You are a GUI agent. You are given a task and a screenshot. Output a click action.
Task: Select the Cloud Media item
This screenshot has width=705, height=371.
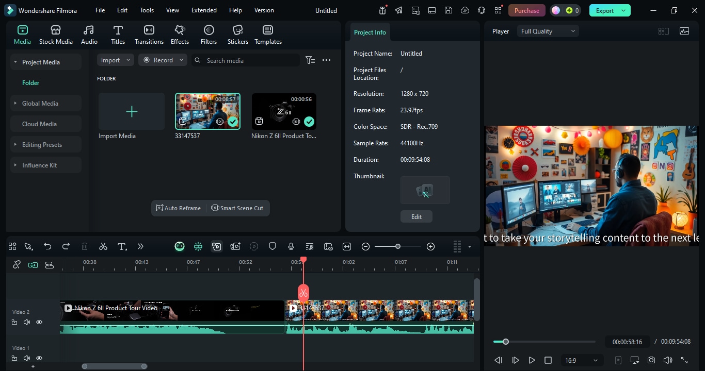[46, 124]
